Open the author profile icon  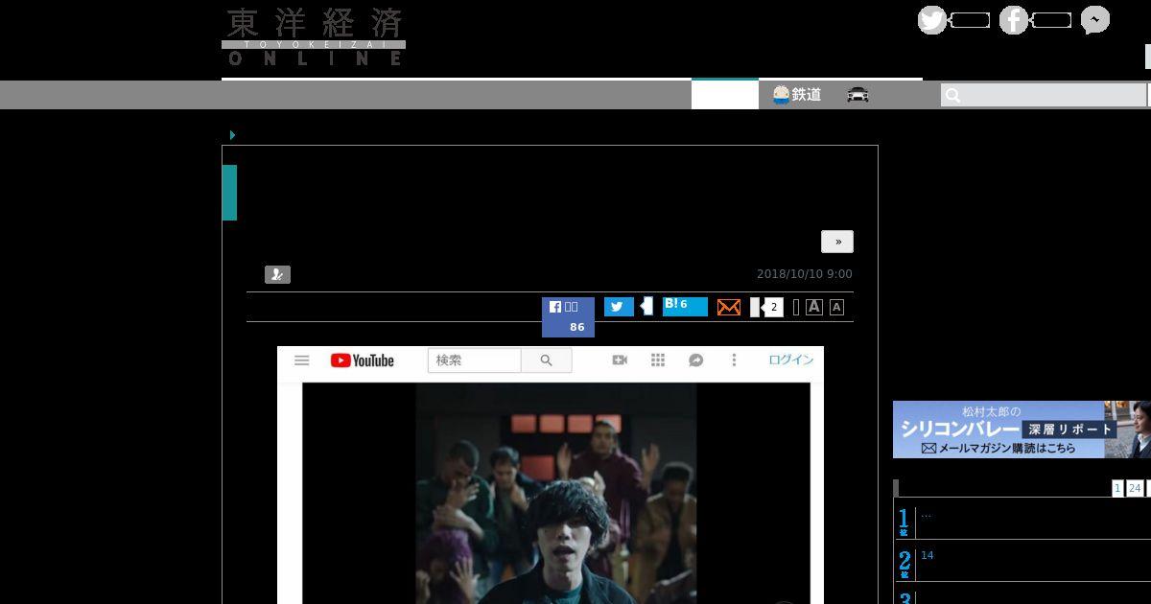coord(277,274)
